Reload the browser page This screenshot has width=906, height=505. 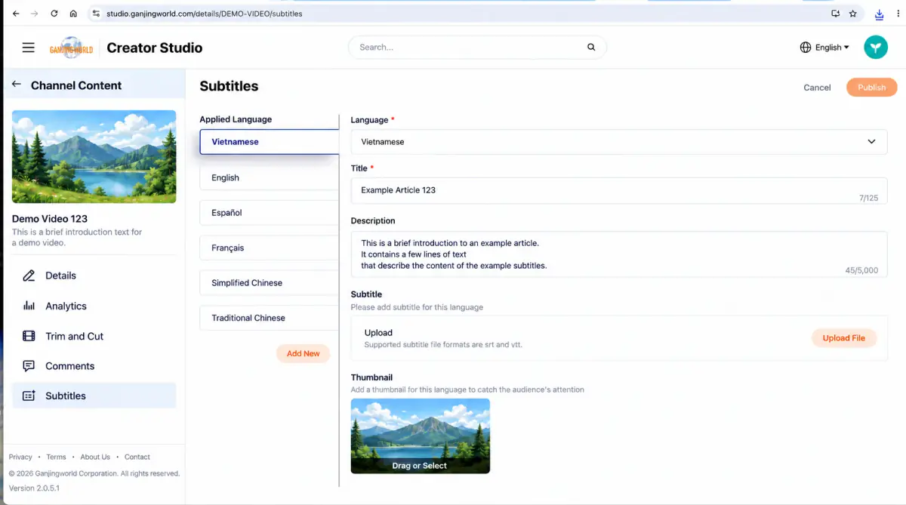pos(54,14)
